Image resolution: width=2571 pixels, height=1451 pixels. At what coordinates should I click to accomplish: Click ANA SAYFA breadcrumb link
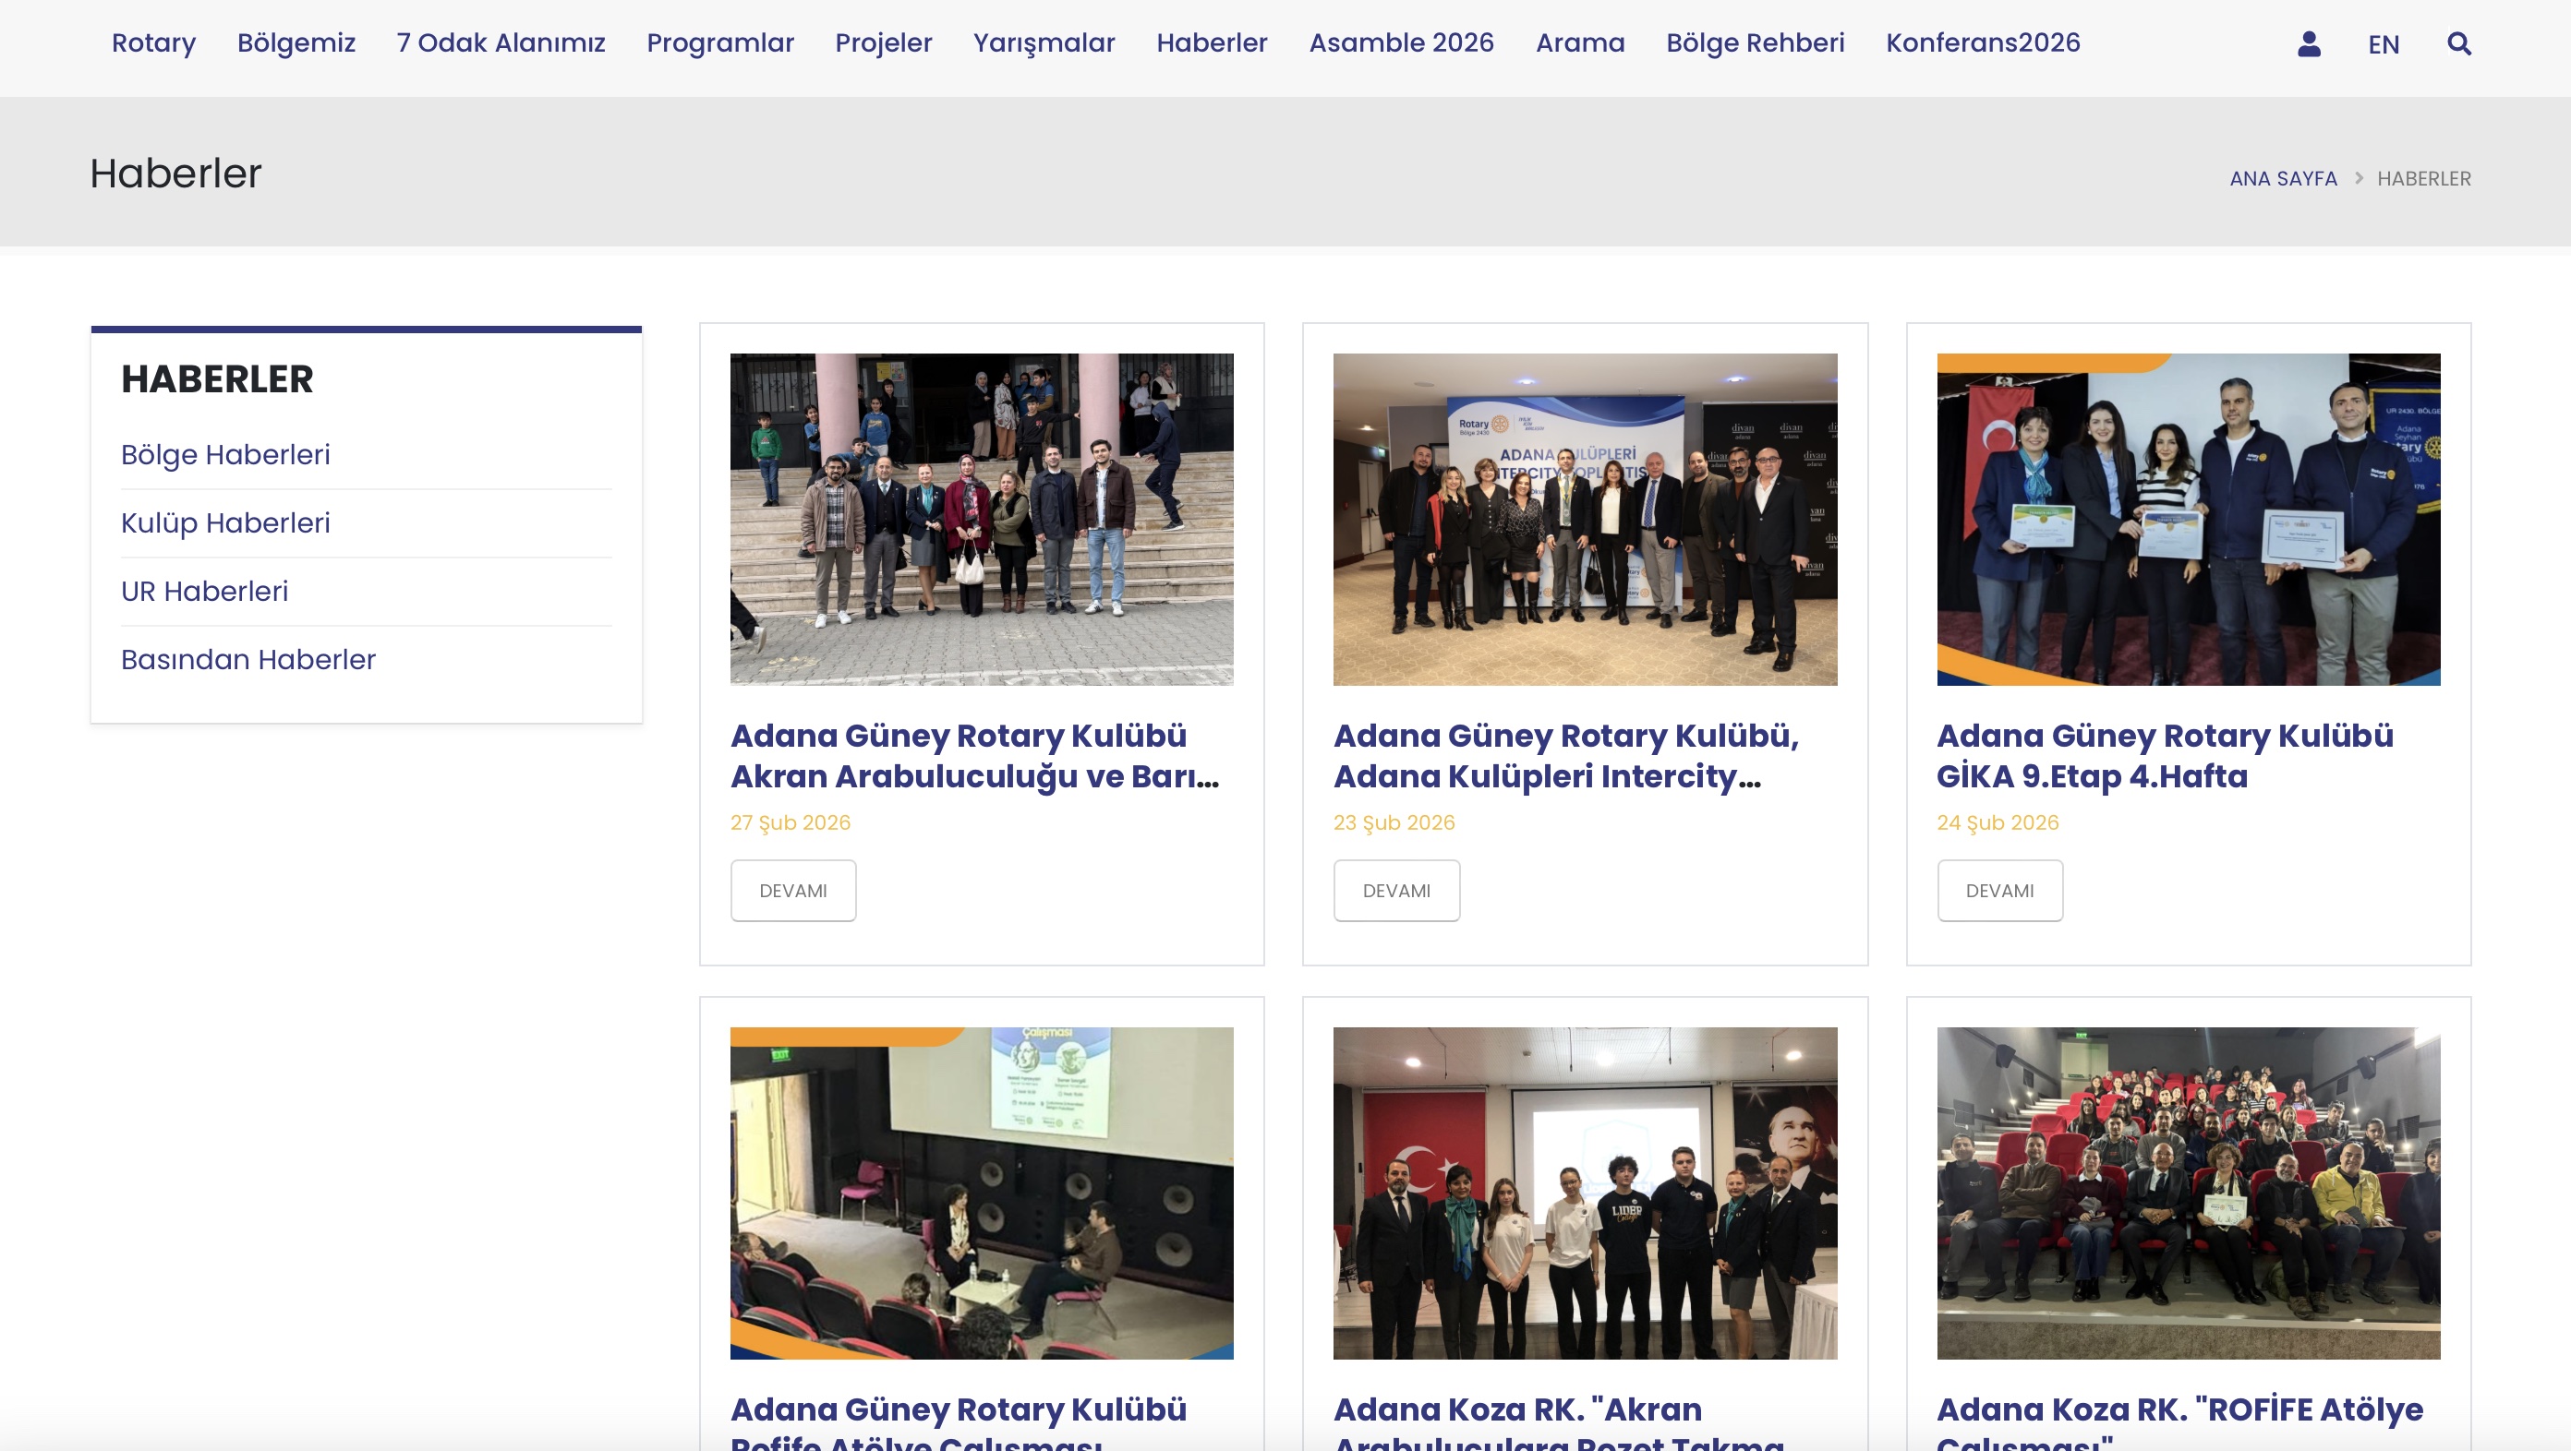[2283, 178]
